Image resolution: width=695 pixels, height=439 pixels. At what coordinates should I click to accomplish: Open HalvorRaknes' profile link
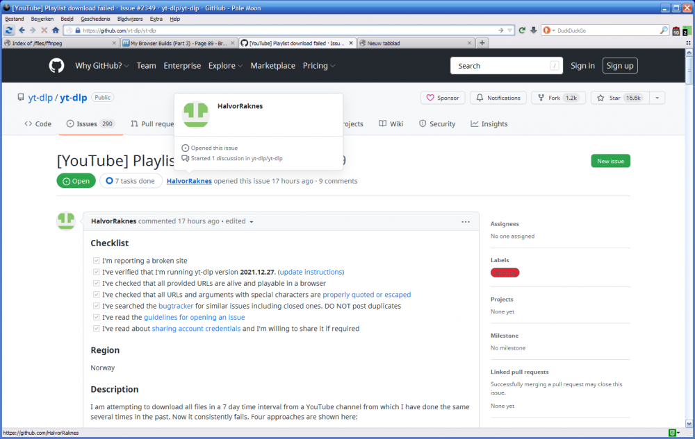188,181
